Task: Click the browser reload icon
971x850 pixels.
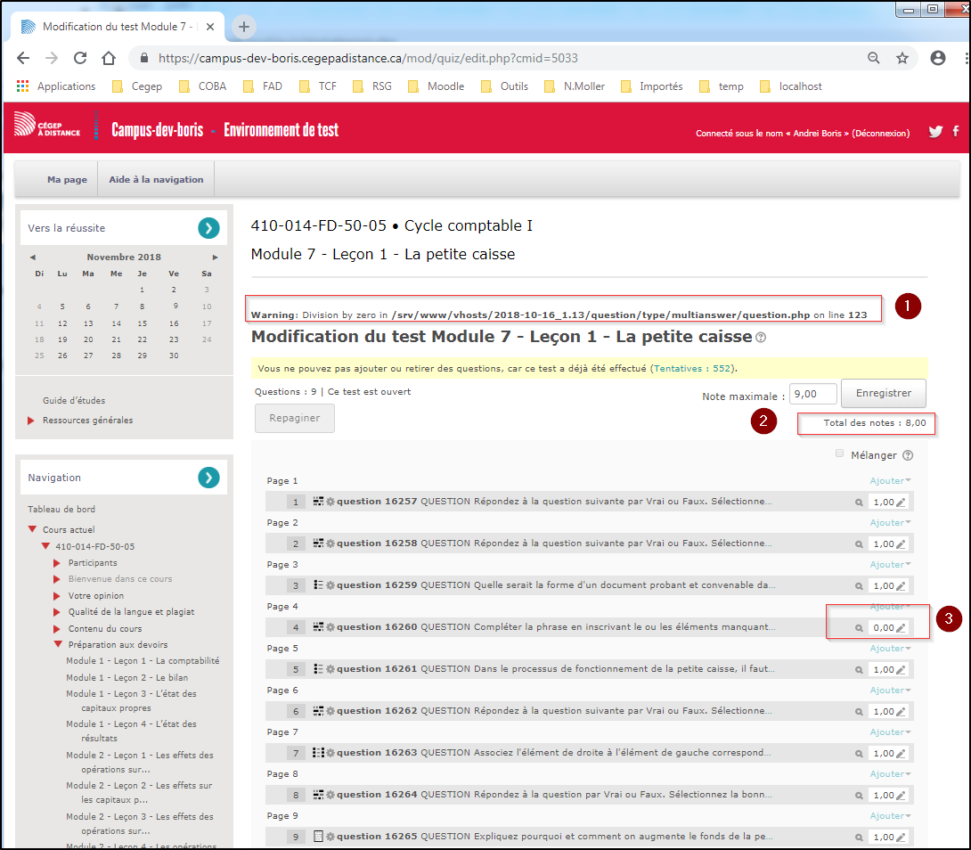Action: click(80, 58)
